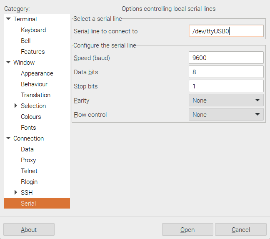Click the Speed (baud) input field
270x239 pixels.
tap(226, 58)
